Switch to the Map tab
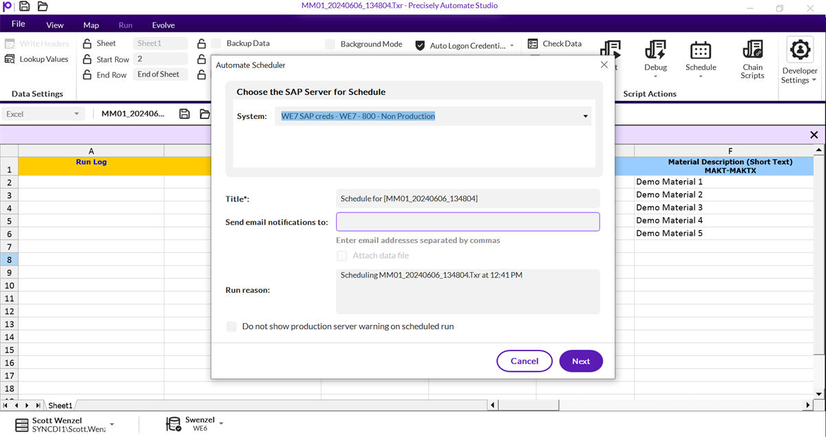826x437 pixels. pyautogui.click(x=91, y=25)
